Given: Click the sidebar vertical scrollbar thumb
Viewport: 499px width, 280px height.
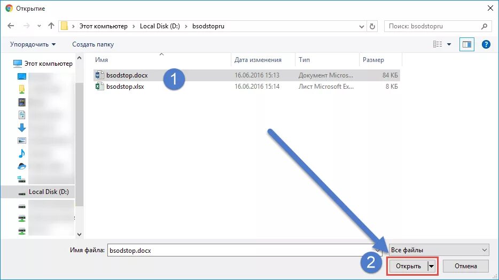Looking at the screenshot, I should pos(79,144).
